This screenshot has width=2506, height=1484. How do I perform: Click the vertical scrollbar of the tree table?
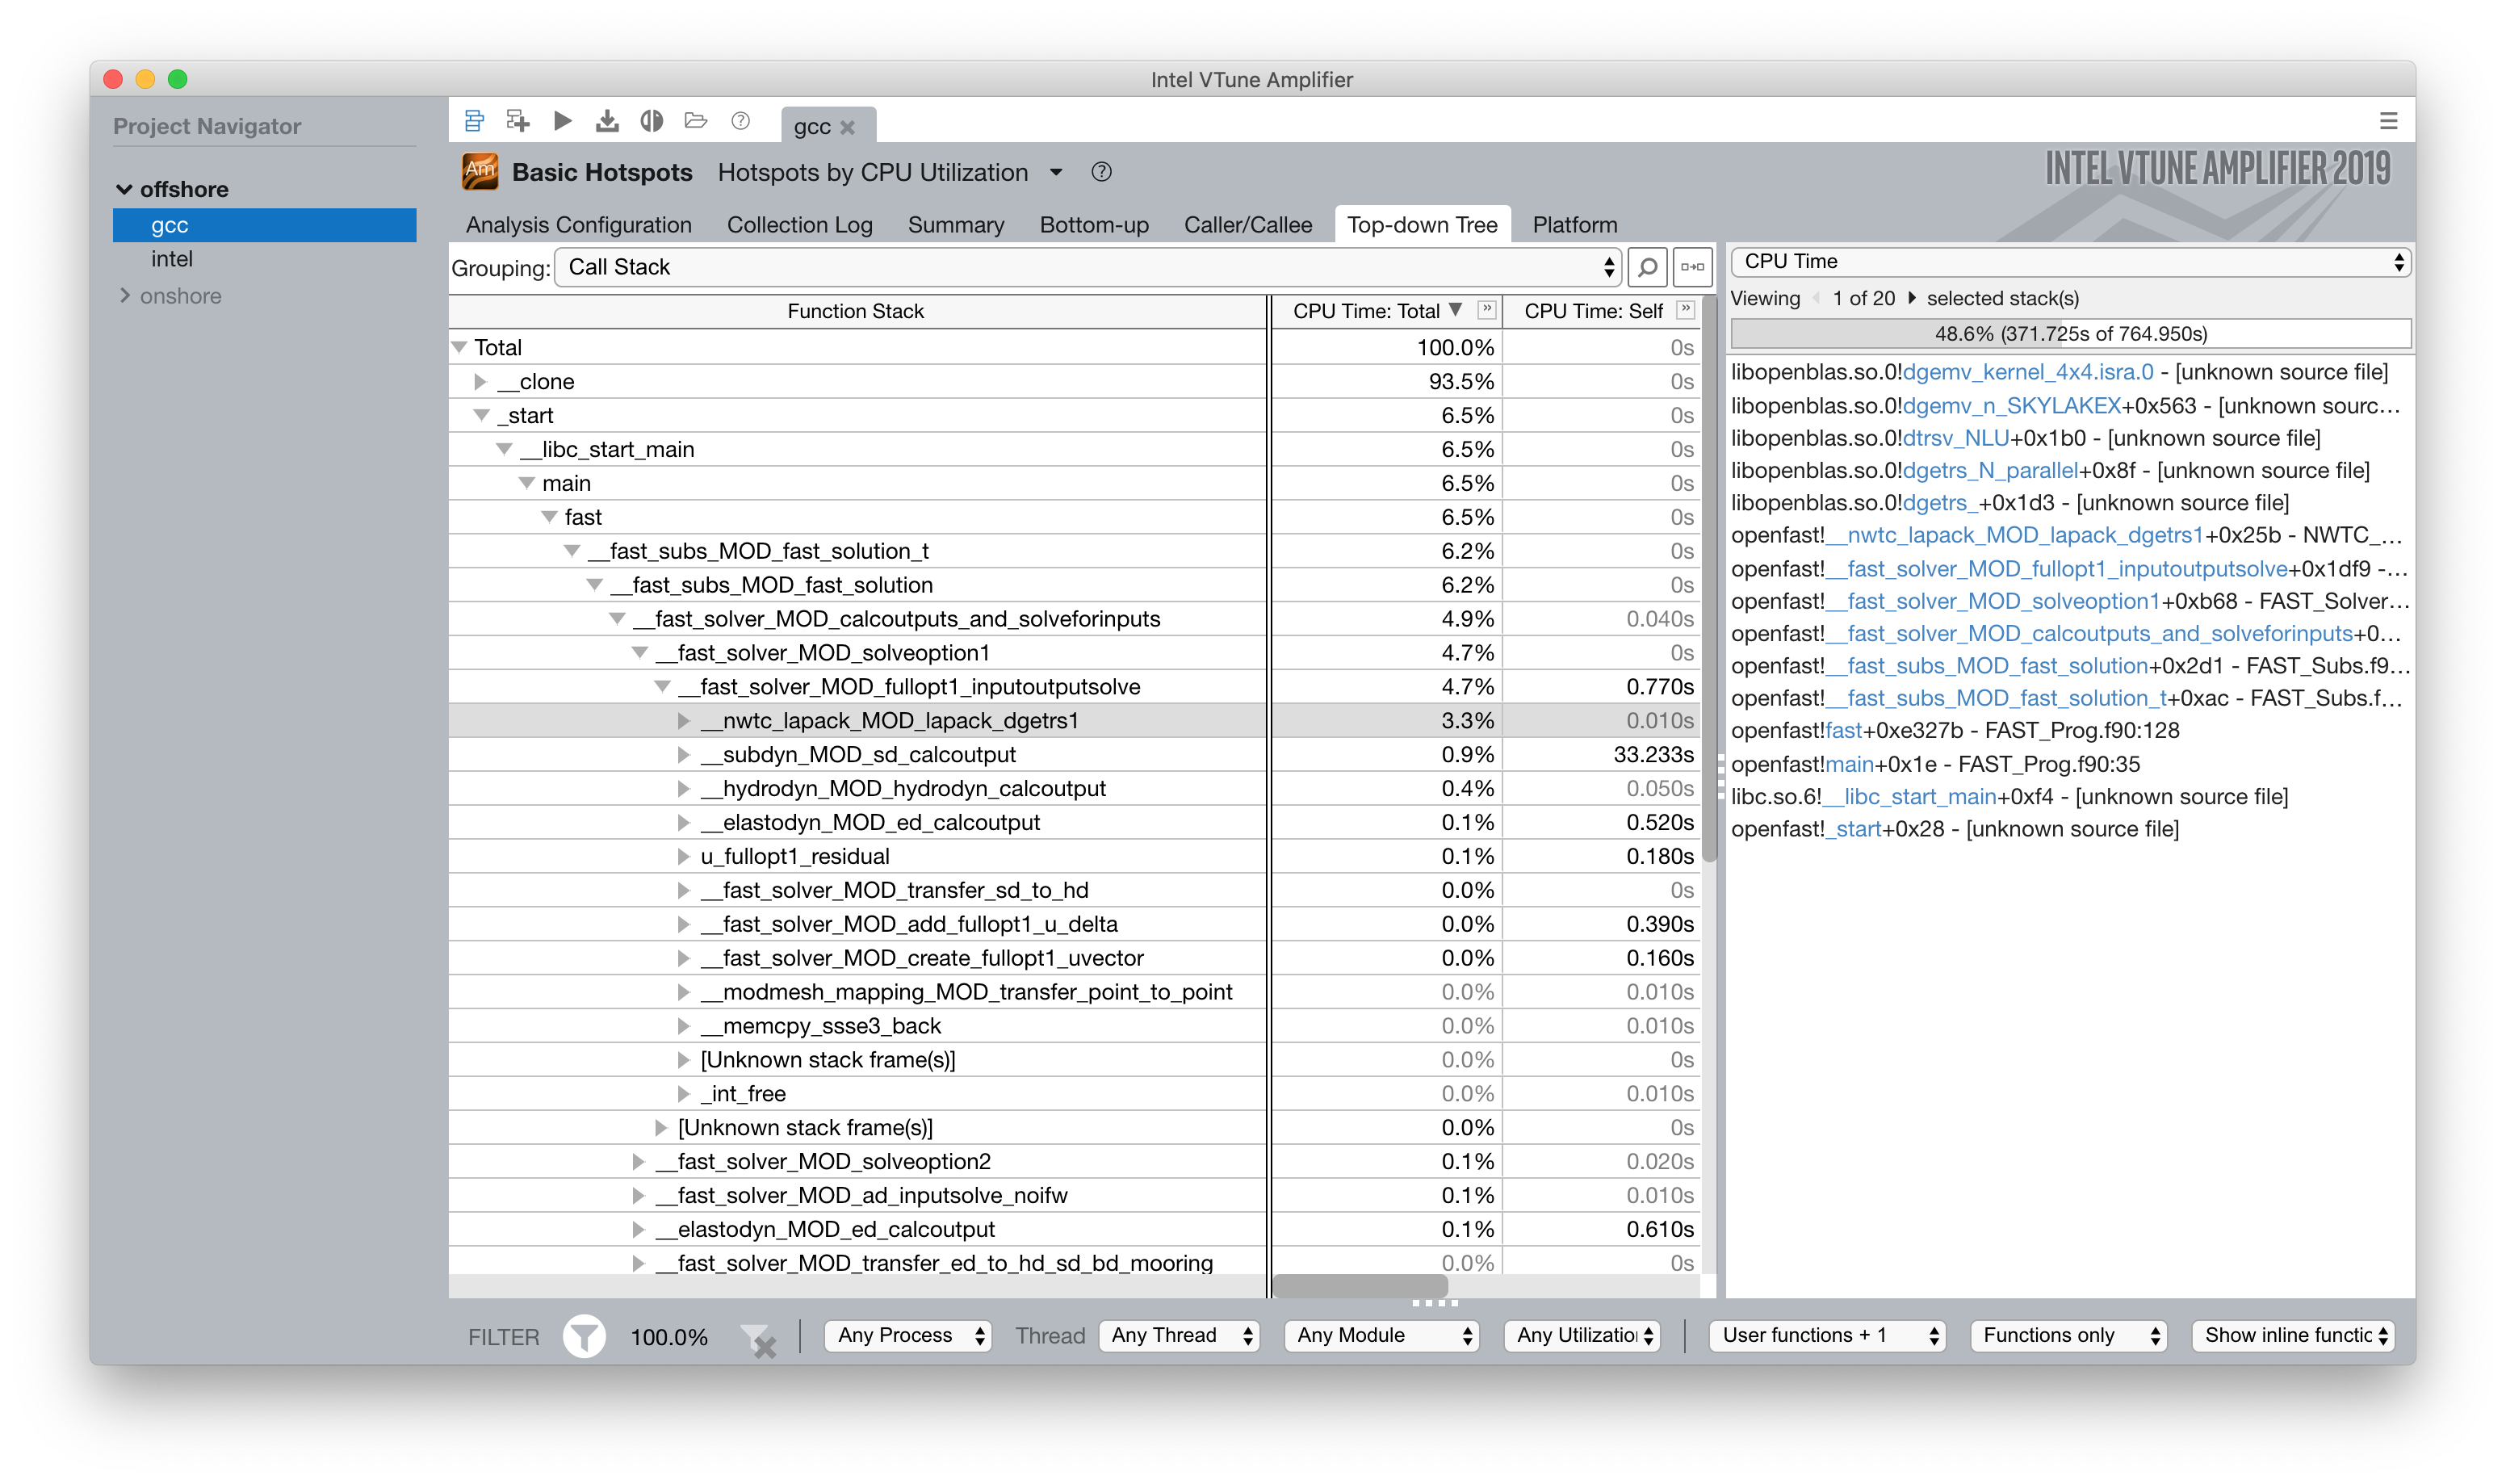click(1709, 580)
